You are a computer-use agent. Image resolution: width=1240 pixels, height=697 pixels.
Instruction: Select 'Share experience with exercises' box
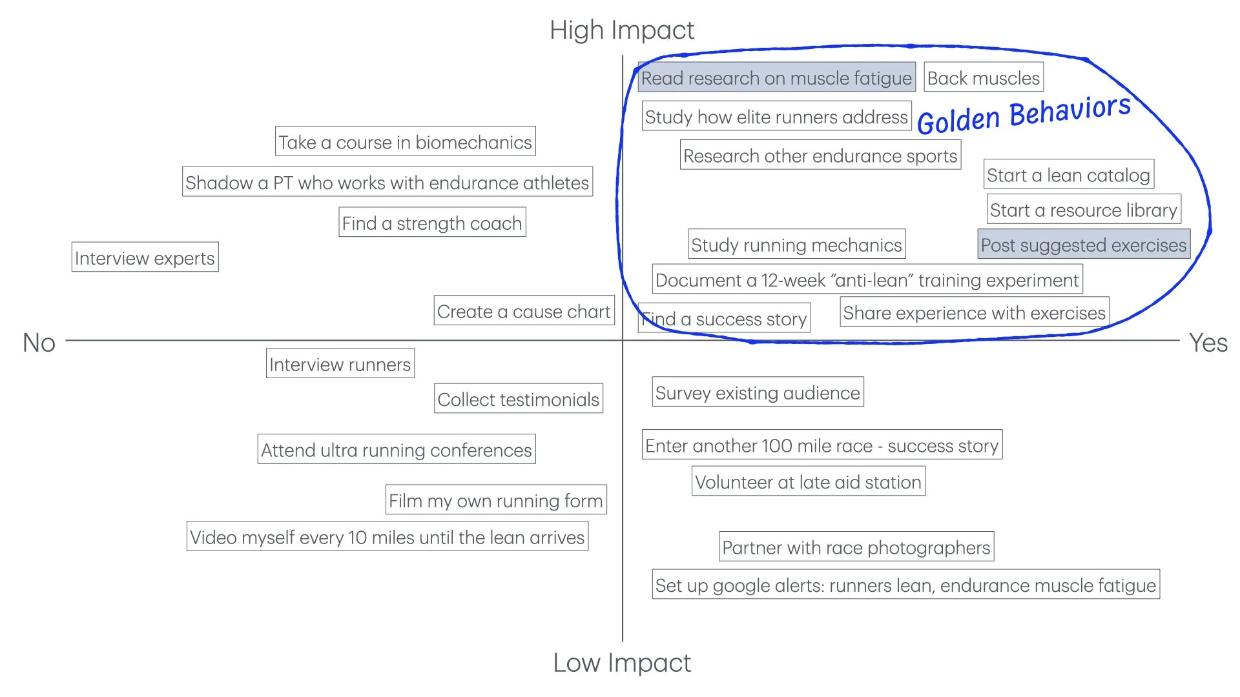point(975,312)
